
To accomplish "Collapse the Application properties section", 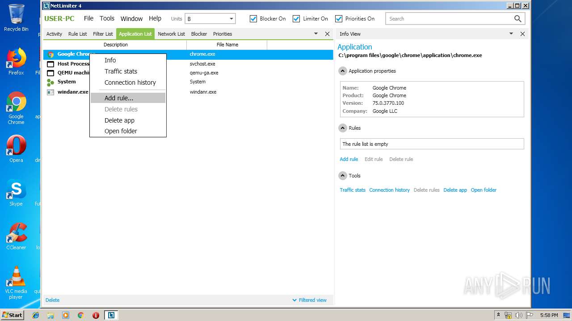I will click(x=343, y=71).
